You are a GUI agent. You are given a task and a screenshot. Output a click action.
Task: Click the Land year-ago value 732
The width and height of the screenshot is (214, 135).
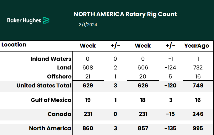(x=196, y=68)
